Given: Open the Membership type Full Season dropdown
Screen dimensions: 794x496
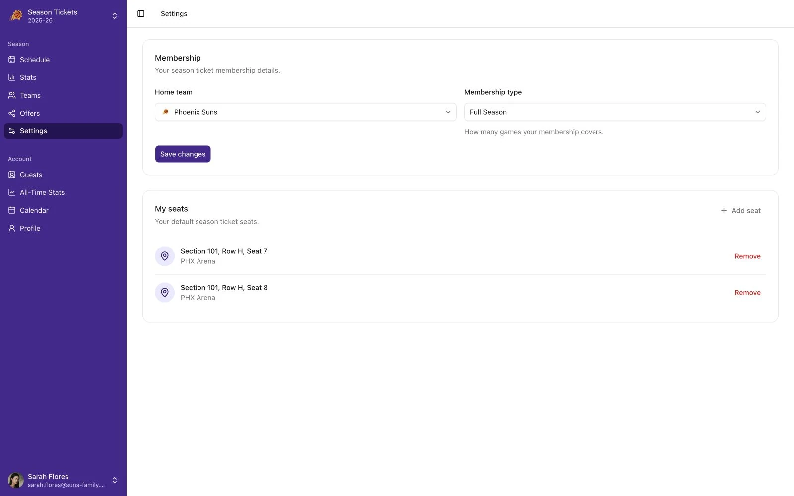Looking at the screenshot, I should (615, 112).
